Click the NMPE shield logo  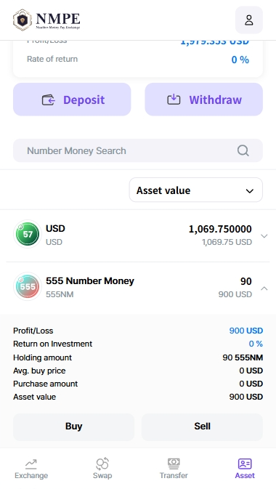[23, 20]
